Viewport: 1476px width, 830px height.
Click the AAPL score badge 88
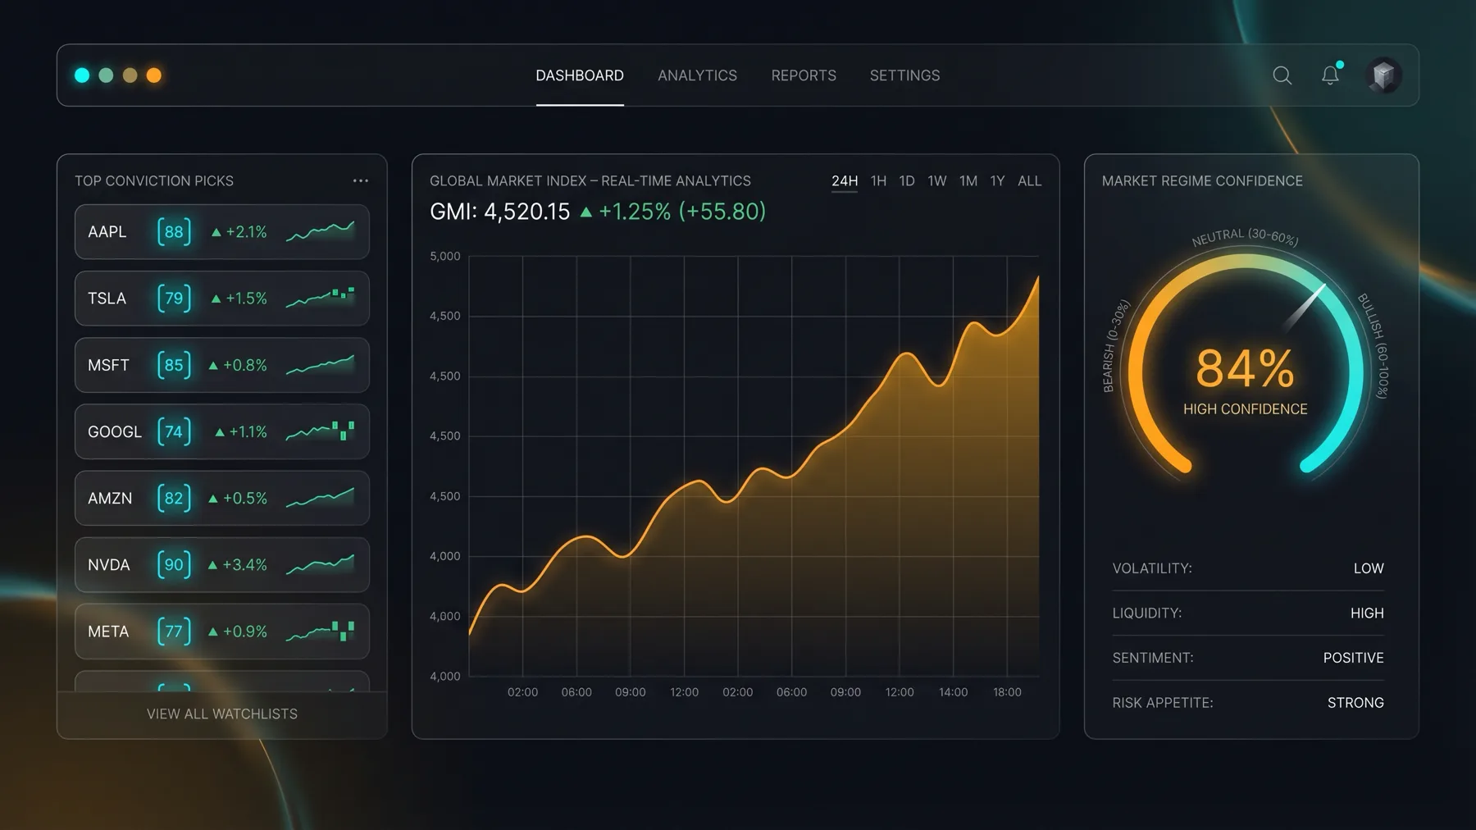(174, 231)
